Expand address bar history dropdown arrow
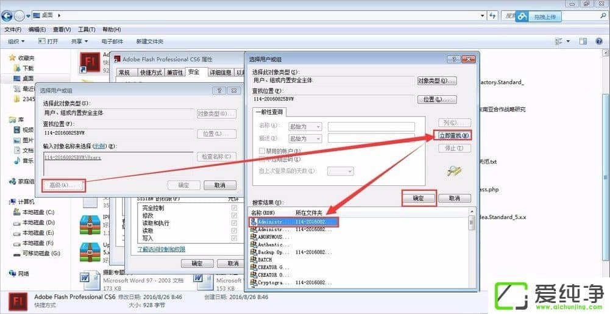Image resolution: width=610 pixels, height=314 pixels. click(x=483, y=16)
